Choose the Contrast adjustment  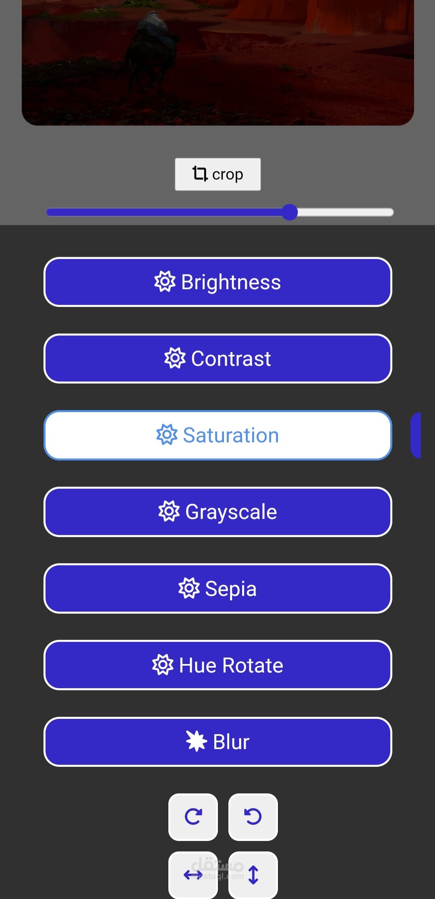tap(217, 359)
